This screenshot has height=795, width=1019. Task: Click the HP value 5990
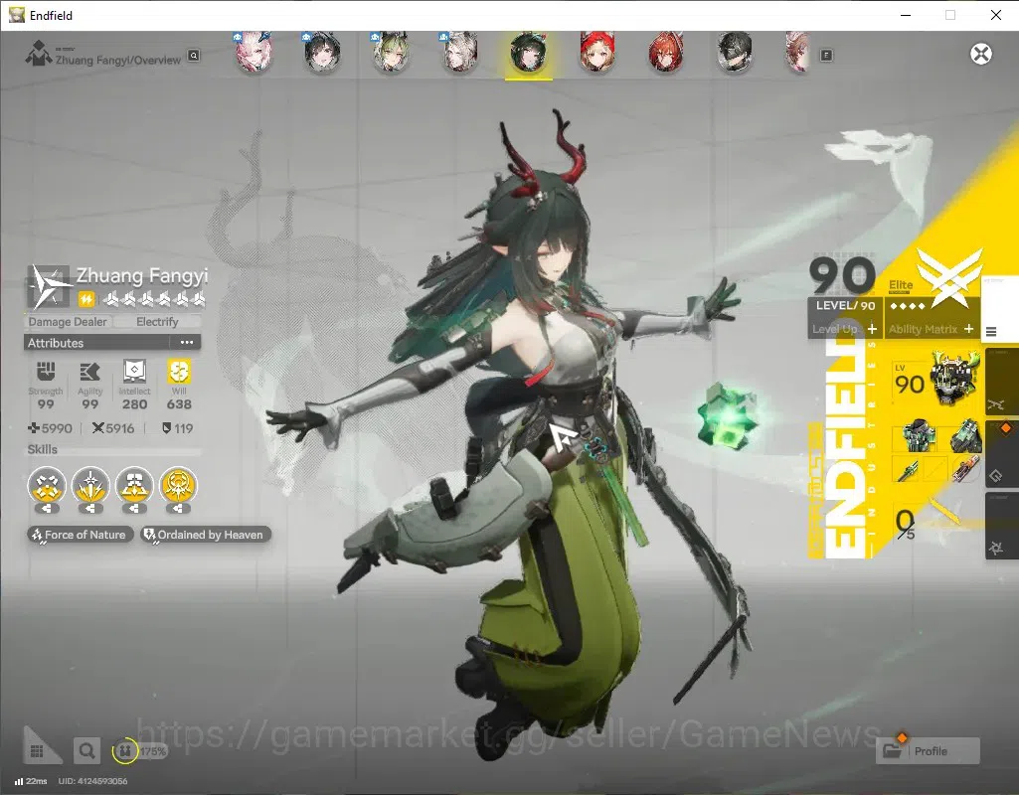tap(50, 428)
